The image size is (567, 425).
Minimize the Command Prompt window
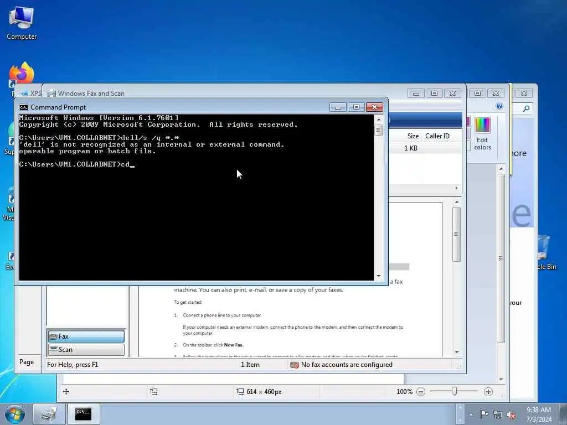(338, 107)
